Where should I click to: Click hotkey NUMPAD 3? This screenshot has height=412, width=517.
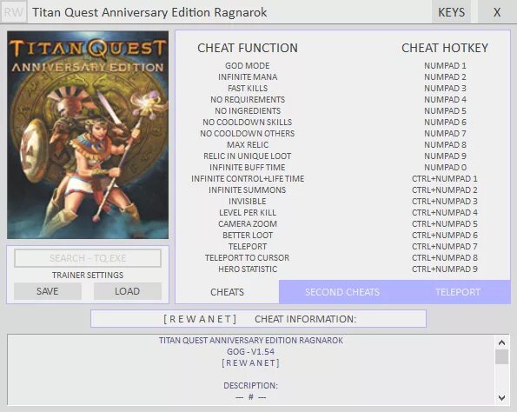445,88
